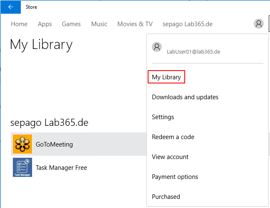
Task: Open Downloads and updates
Action: (x=185, y=97)
